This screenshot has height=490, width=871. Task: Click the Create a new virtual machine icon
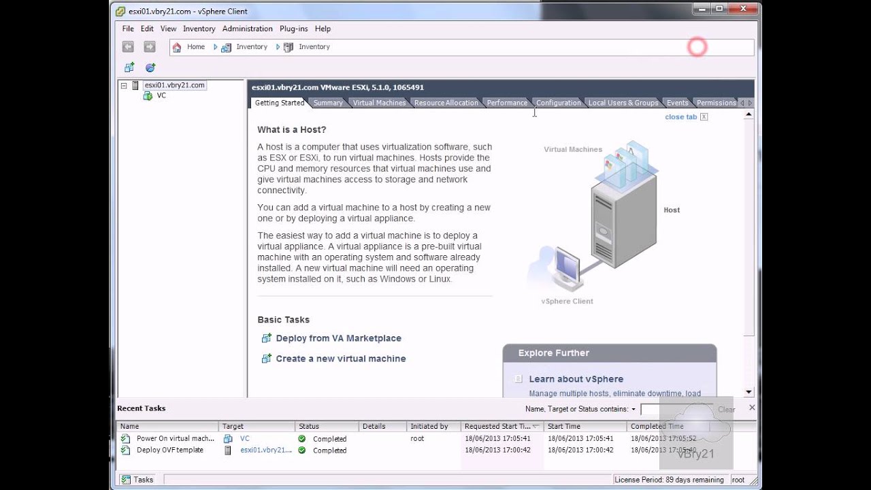click(267, 359)
